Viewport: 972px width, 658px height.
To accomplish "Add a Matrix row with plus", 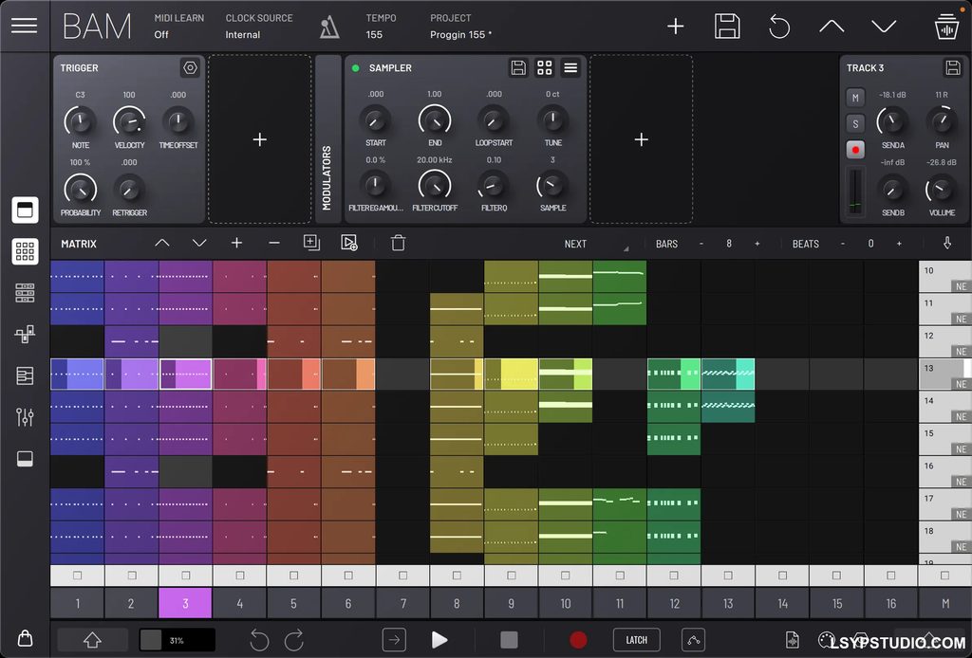I will click(236, 244).
